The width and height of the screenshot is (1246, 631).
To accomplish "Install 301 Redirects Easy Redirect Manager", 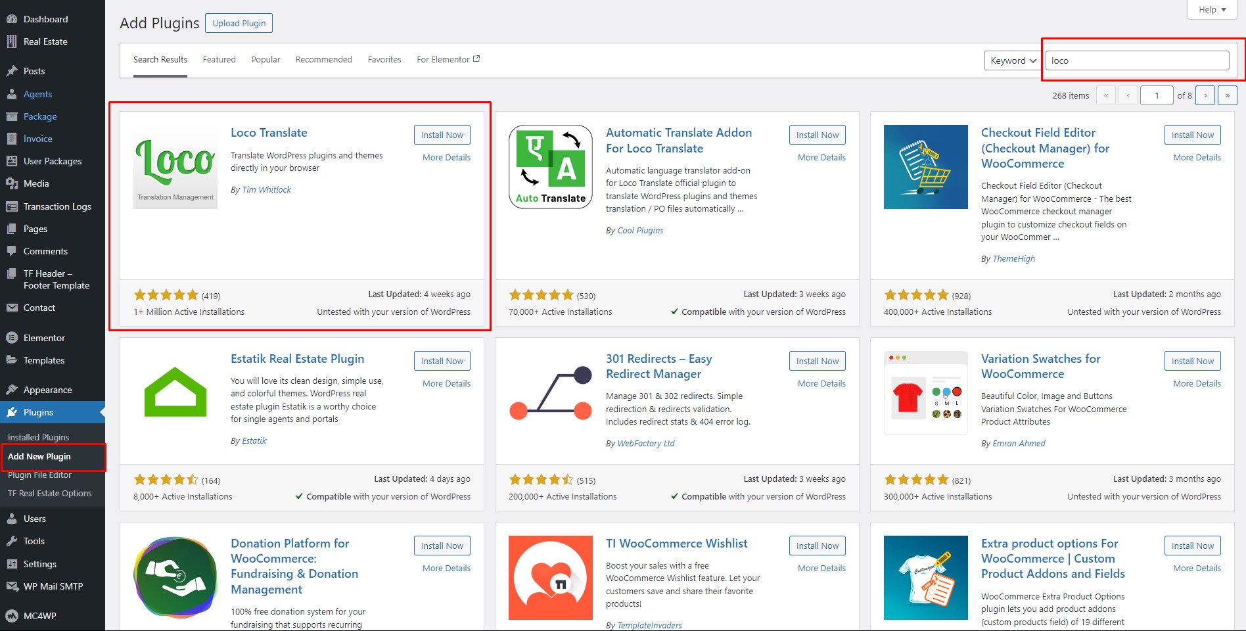I will [x=818, y=361].
